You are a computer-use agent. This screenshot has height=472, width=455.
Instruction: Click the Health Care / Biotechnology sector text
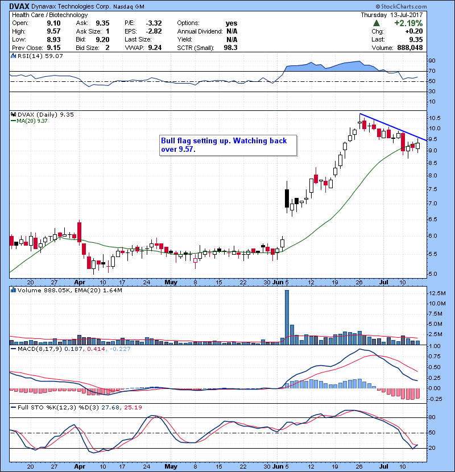tap(49, 15)
